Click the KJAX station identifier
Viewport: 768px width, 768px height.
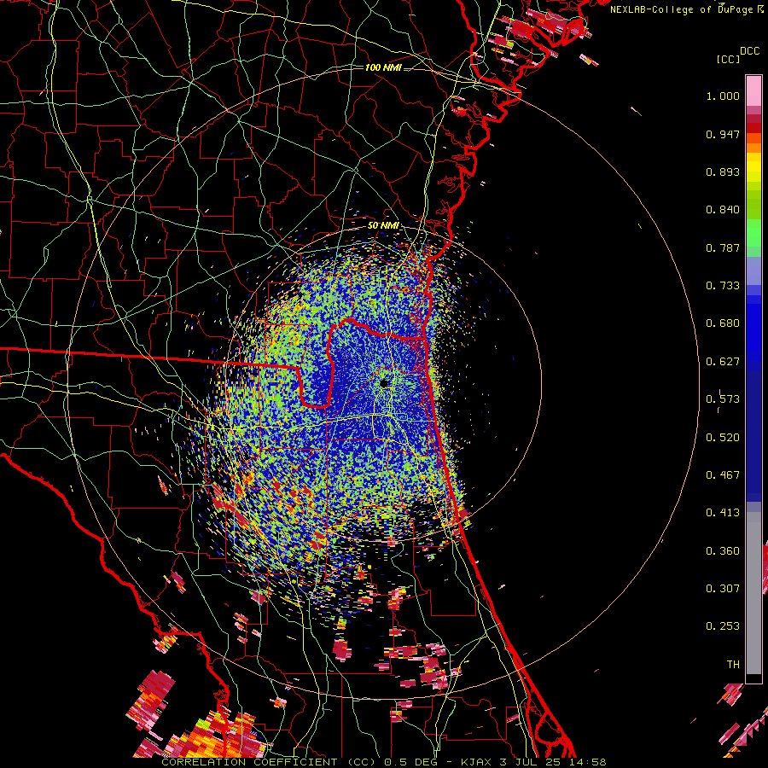coord(478,762)
